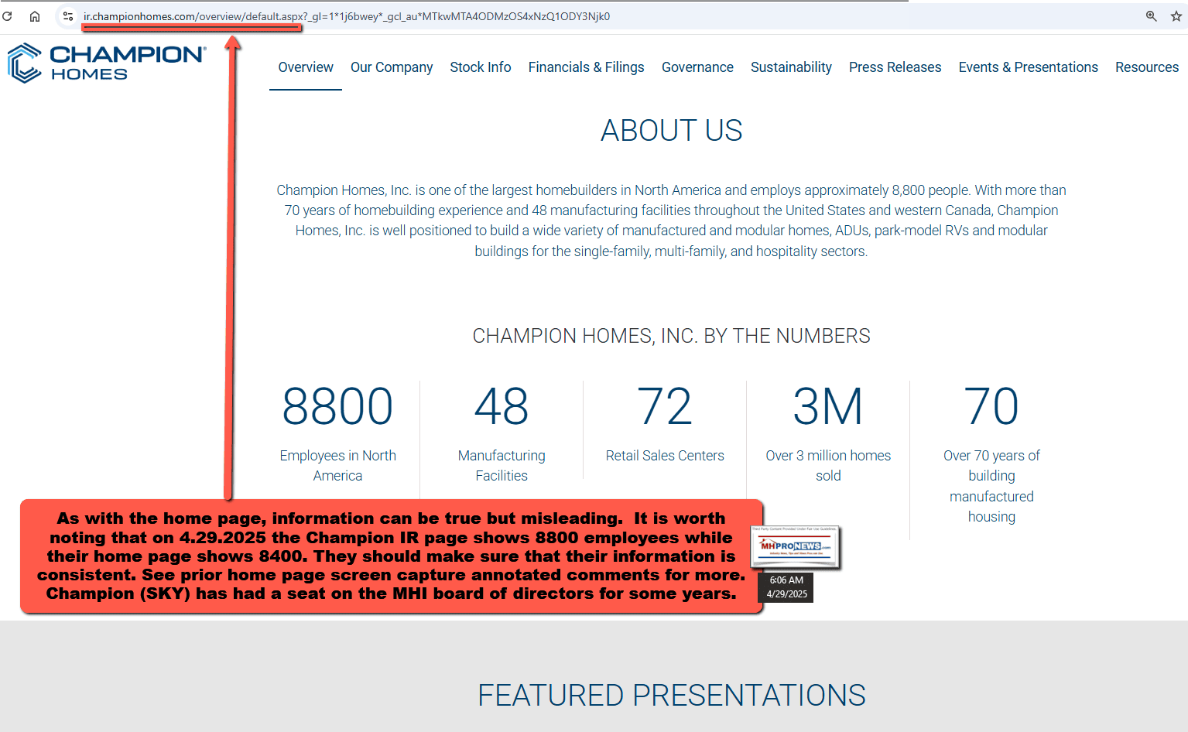This screenshot has height=732, width=1188.
Task: Click the 48 manufacturing facilities number
Action: pos(502,407)
